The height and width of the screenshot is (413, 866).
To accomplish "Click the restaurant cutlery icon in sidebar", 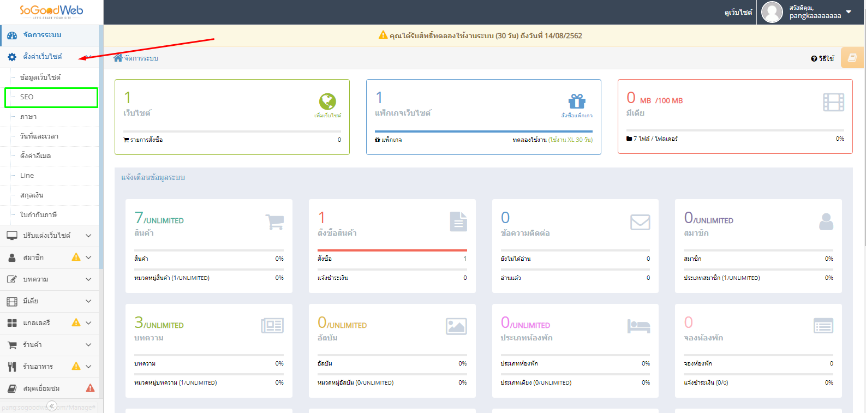I will 12,367.
